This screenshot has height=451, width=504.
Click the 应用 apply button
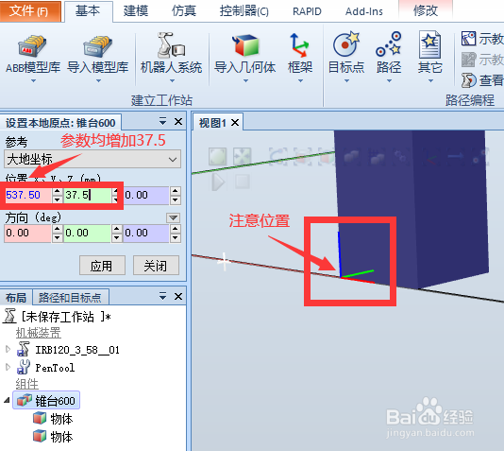(102, 266)
